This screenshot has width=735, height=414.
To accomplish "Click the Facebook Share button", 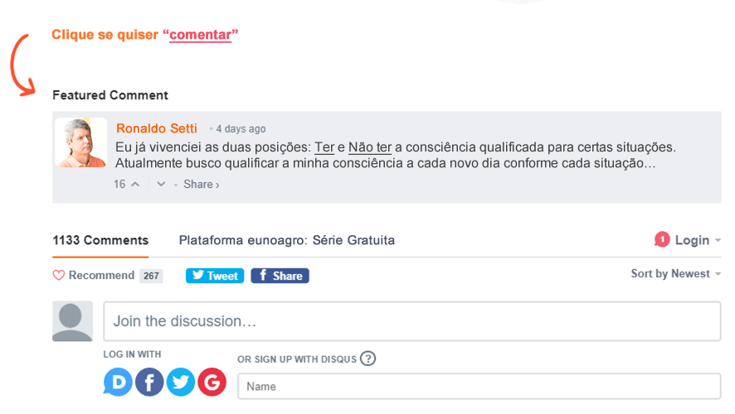I will click(280, 276).
